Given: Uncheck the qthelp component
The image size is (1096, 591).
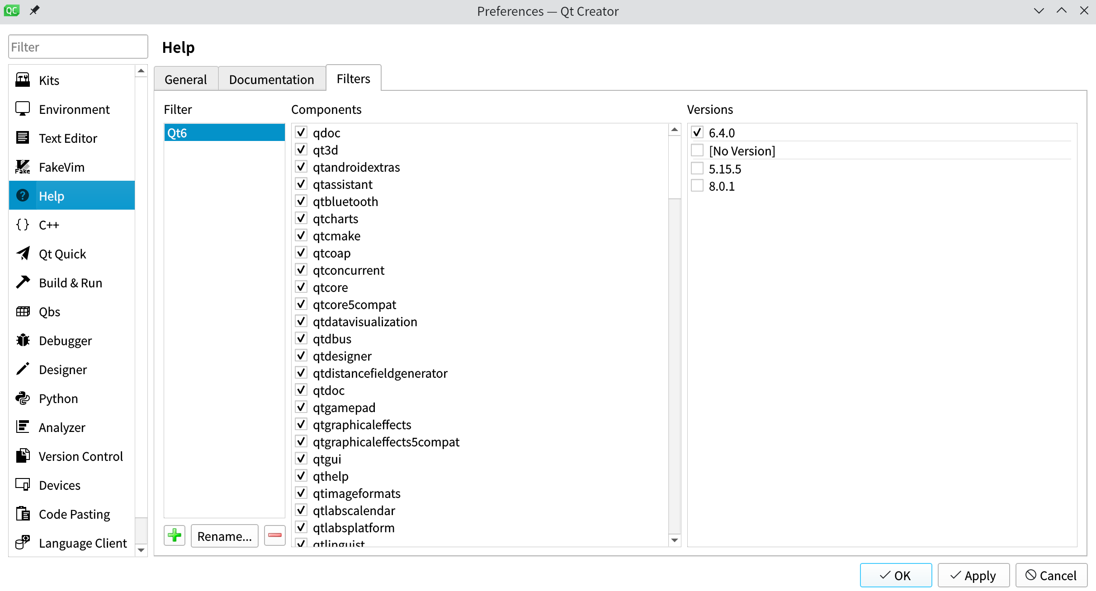Looking at the screenshot, I should [x=301, y=476].
